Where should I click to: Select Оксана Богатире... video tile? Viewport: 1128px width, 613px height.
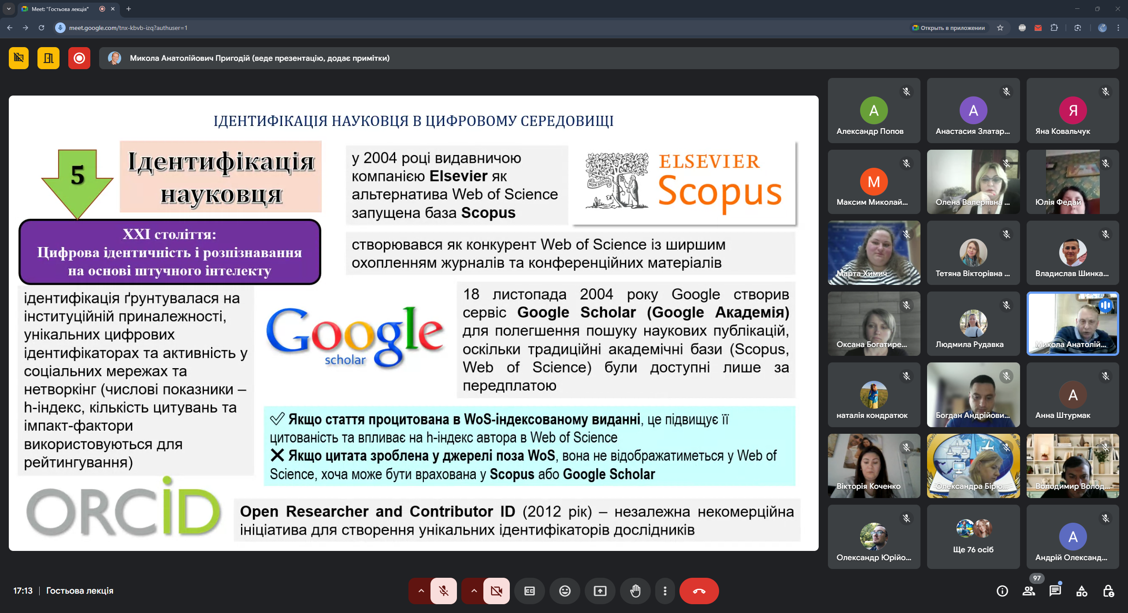(x=874, y=324)
